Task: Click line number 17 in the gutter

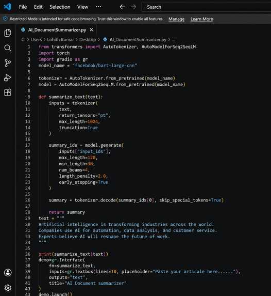Action: [28, 145]
